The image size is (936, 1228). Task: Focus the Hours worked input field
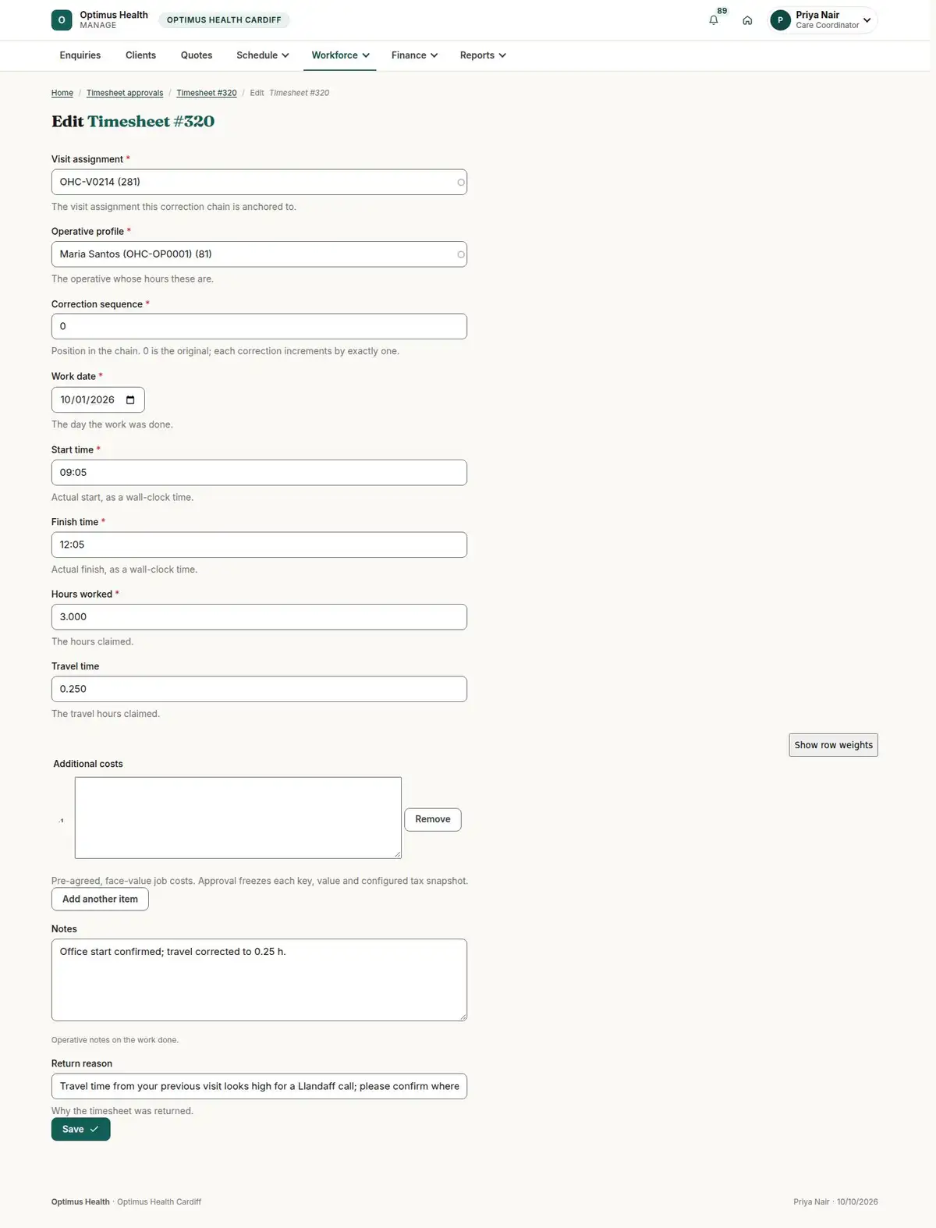pyautogui.click(x=259, y=617)
